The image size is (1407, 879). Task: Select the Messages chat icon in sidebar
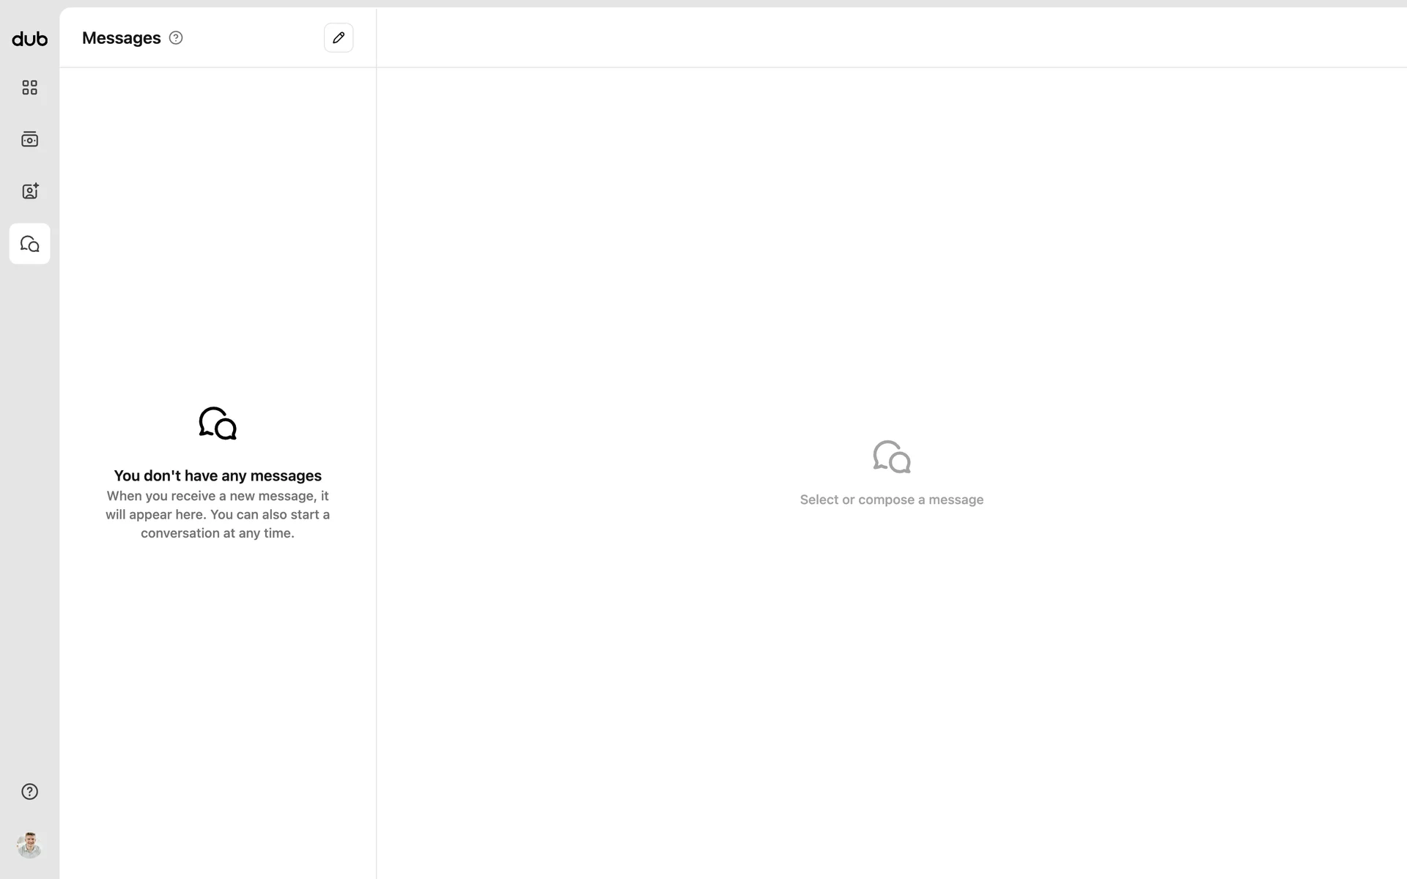(29, 244)
